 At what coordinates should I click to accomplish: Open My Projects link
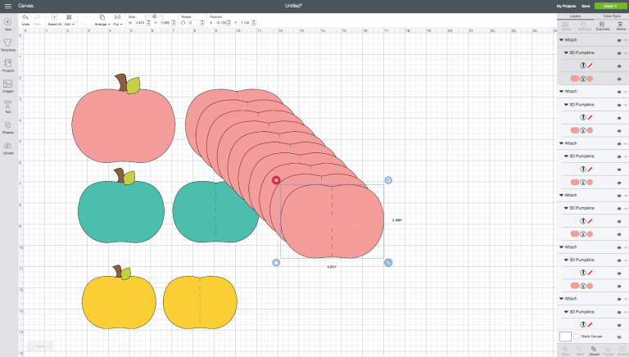coord(566,6)
